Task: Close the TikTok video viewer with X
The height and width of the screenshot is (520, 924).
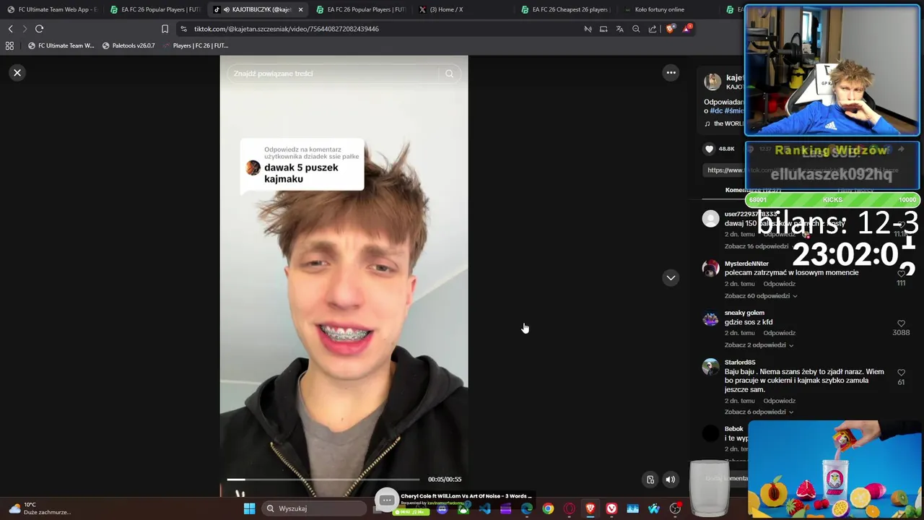Action: [17, 73]
